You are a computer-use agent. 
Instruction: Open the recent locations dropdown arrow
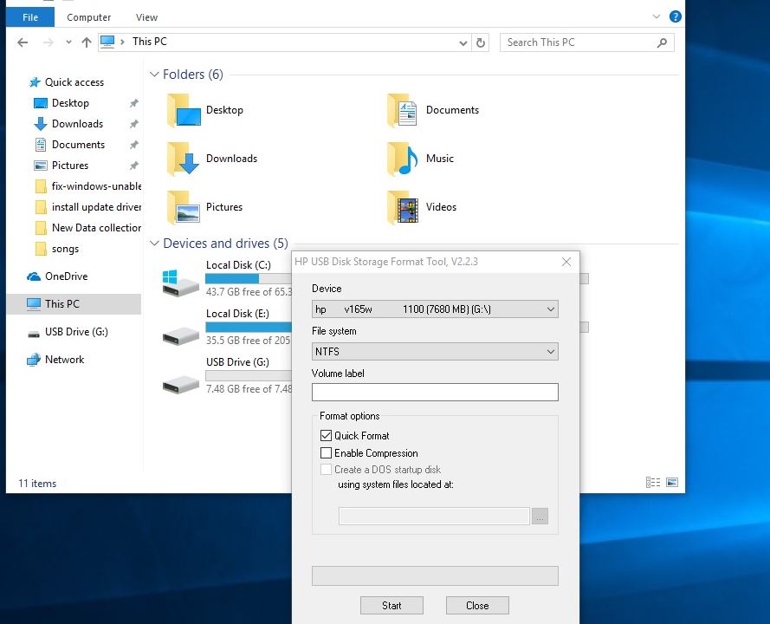pos(68,42)
